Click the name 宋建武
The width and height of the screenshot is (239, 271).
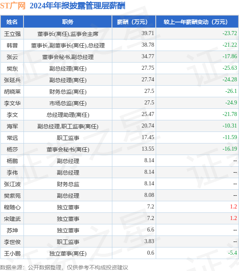tap(12, 219)
